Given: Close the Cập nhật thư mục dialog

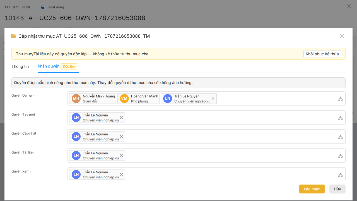Looking at the screenshot, I should 342,36.
